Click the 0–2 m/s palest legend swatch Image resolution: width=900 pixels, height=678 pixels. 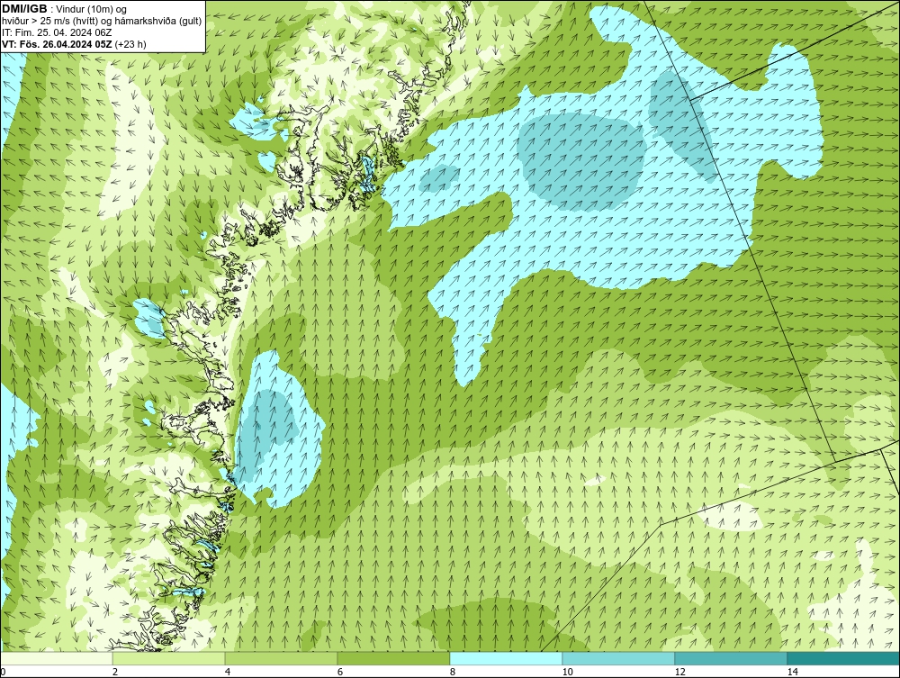click(x=56, y=658)
